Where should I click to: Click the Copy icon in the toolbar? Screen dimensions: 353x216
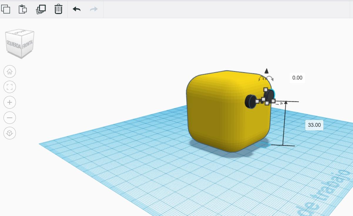[x=6, y=9]
